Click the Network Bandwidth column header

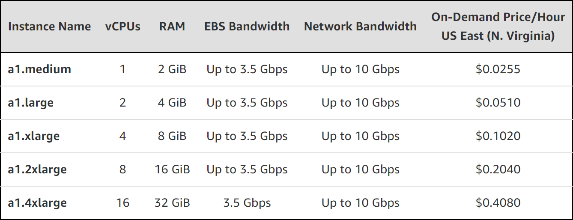click(x=360, y=27)
